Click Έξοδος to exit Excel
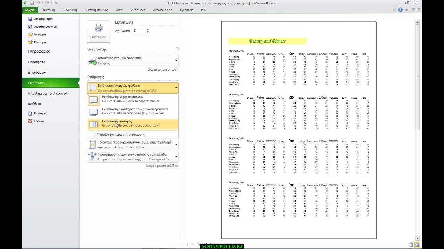The height and width of the screenshot is (249, 444). click(36, 121)
